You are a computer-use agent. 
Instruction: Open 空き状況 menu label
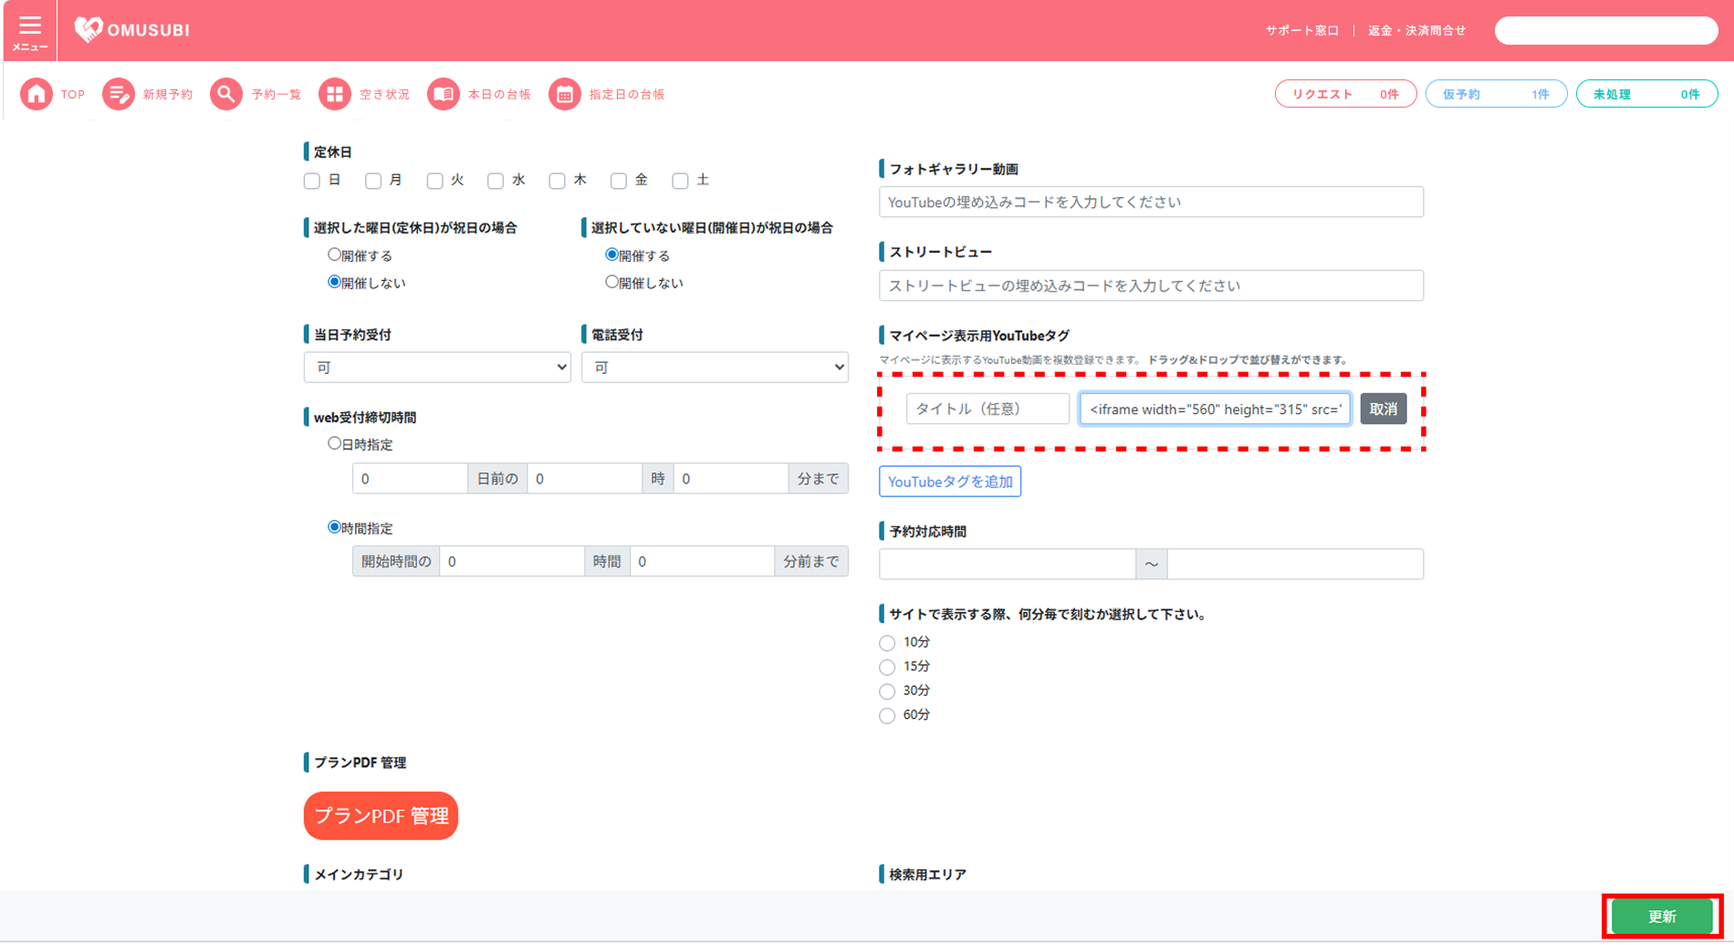pos(384,94)
